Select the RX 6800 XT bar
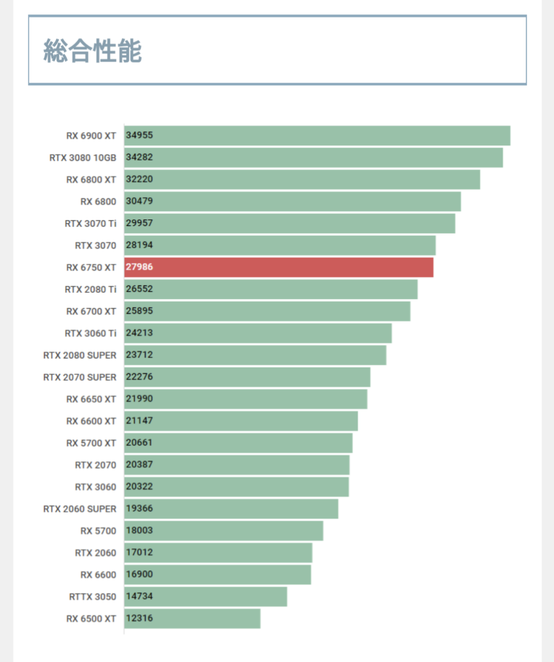The width and height of the screenshot is (554, 662). tap(302, 179)
